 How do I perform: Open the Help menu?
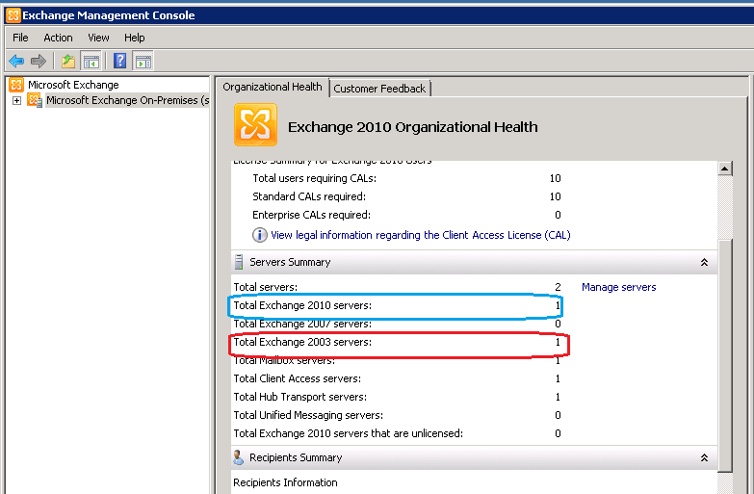[x=134, y=38]
